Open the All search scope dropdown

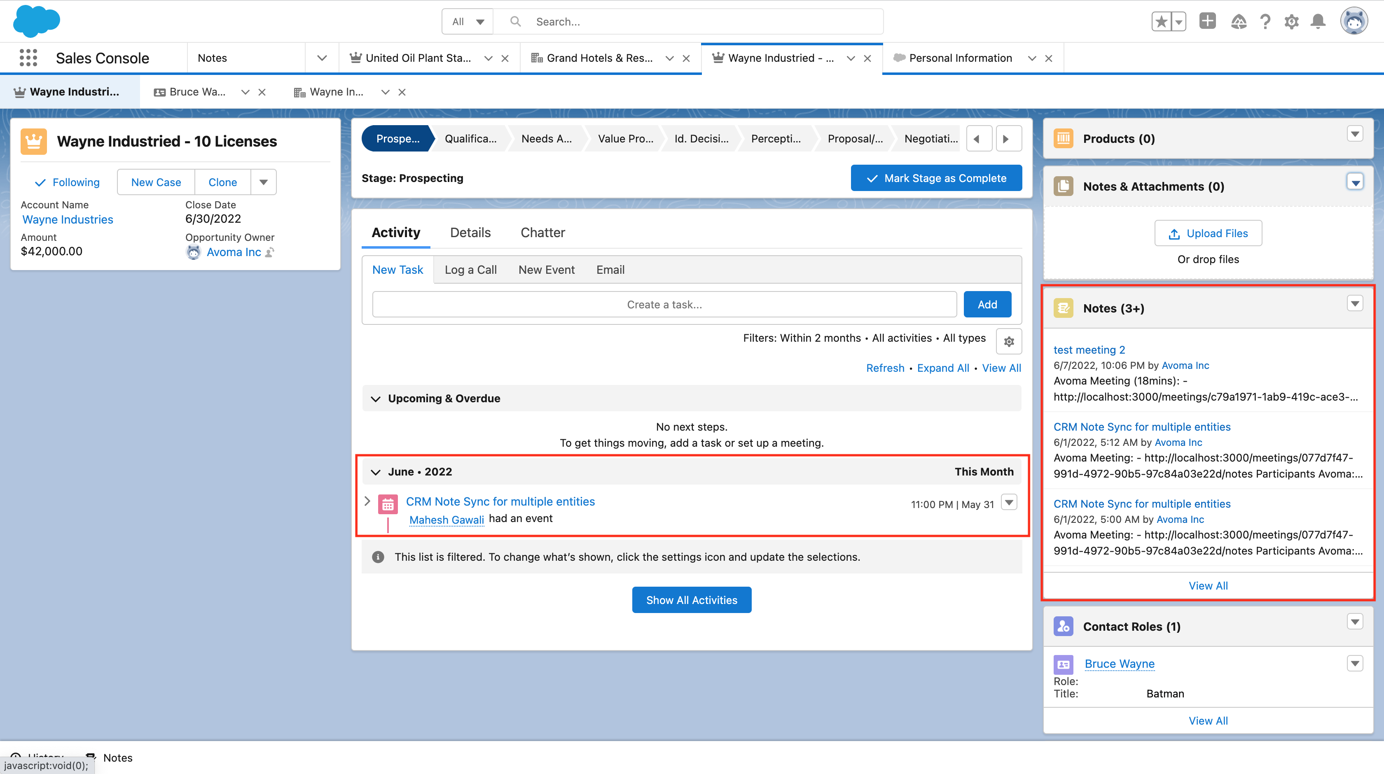468,21
